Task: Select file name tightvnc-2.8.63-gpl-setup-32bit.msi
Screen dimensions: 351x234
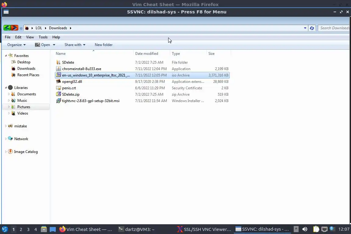Action: [x=91, y=101]
